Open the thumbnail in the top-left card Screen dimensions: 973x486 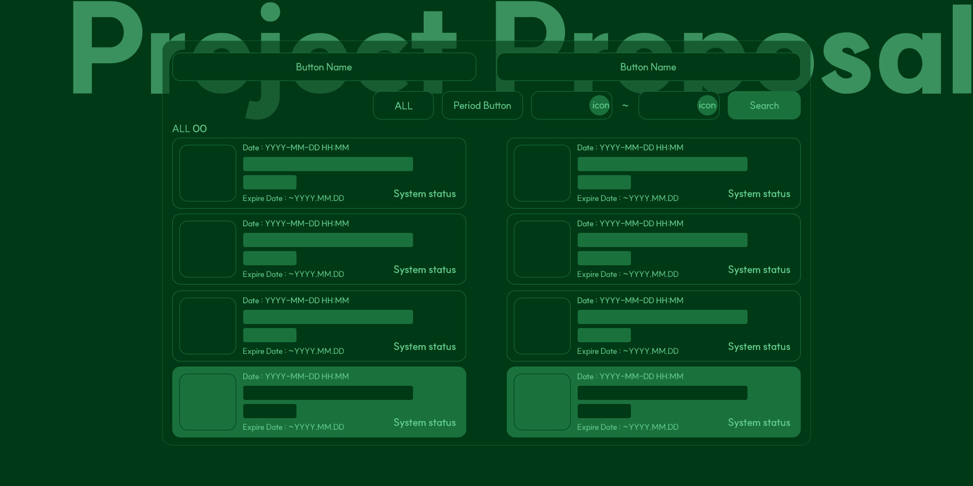coord(208,173)
